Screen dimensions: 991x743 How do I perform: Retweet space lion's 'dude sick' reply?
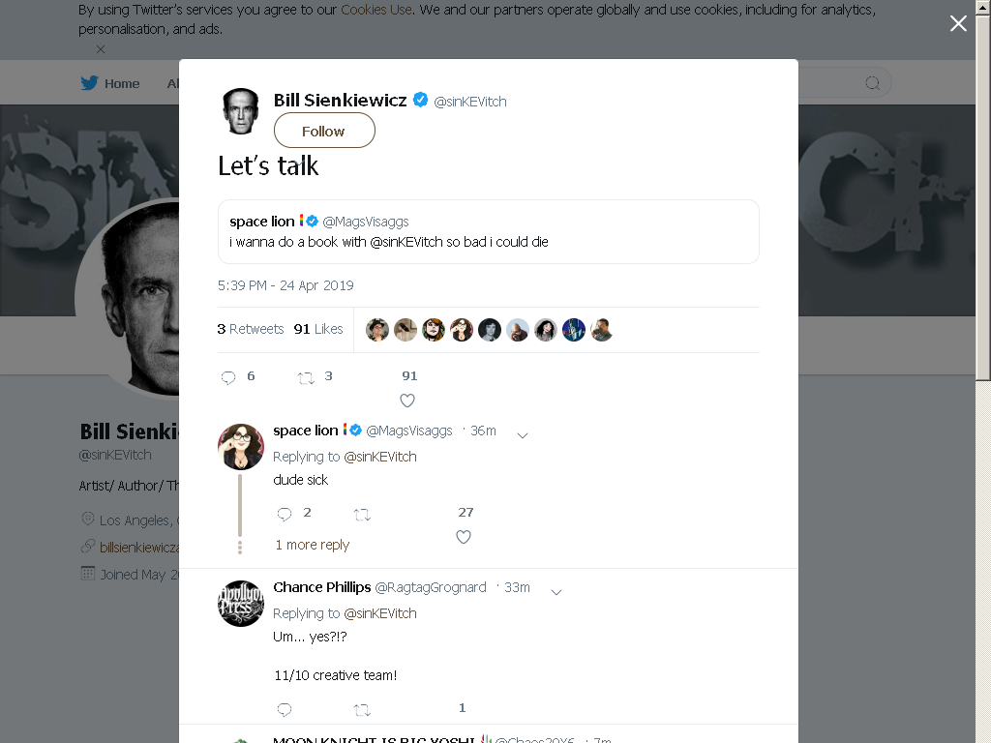point(362,515)
